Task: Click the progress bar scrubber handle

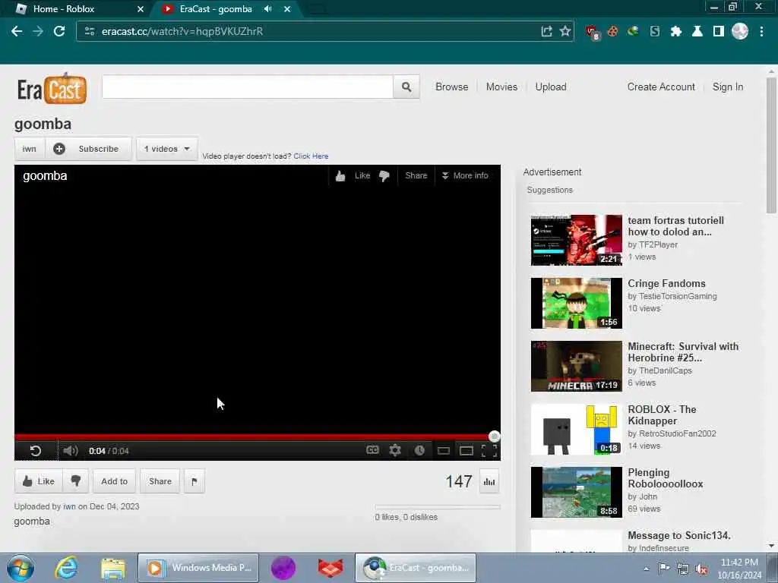Action: (x=494, y=436)
